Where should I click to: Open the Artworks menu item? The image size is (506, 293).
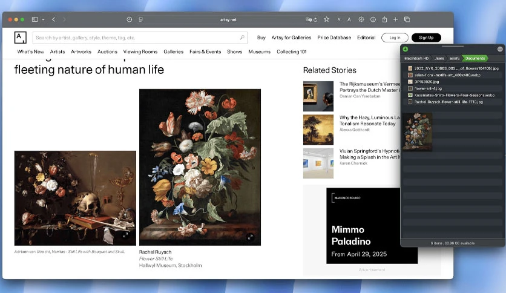point(81,51)
